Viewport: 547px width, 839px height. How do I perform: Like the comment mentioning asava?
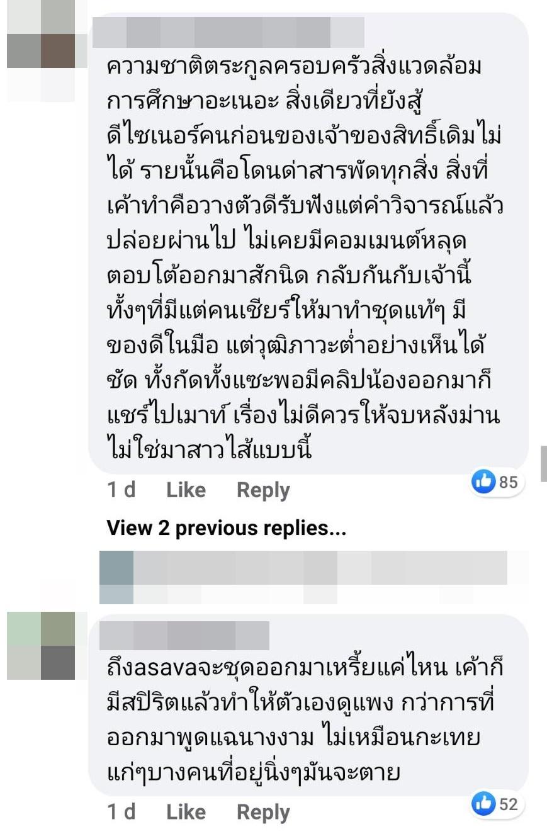pyautogui.click(x=186, y=813)
